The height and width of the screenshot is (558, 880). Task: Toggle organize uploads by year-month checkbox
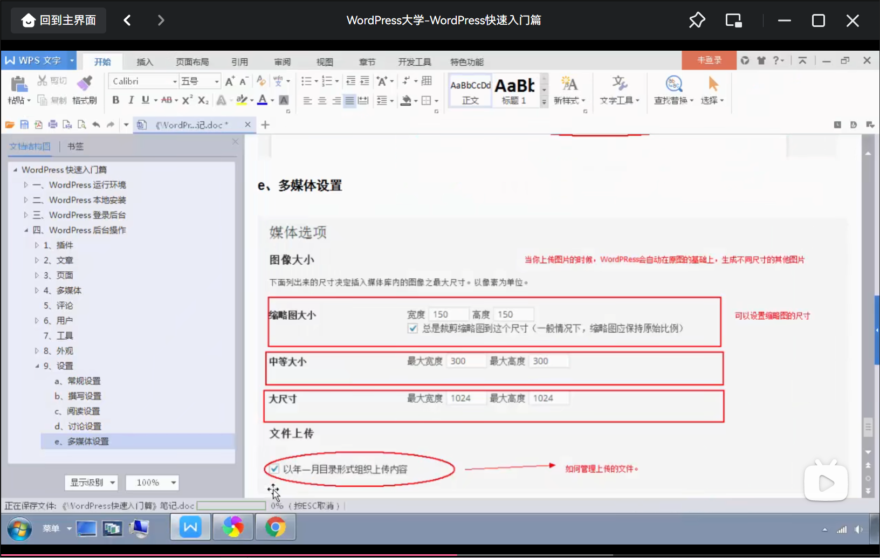point(274,469)
